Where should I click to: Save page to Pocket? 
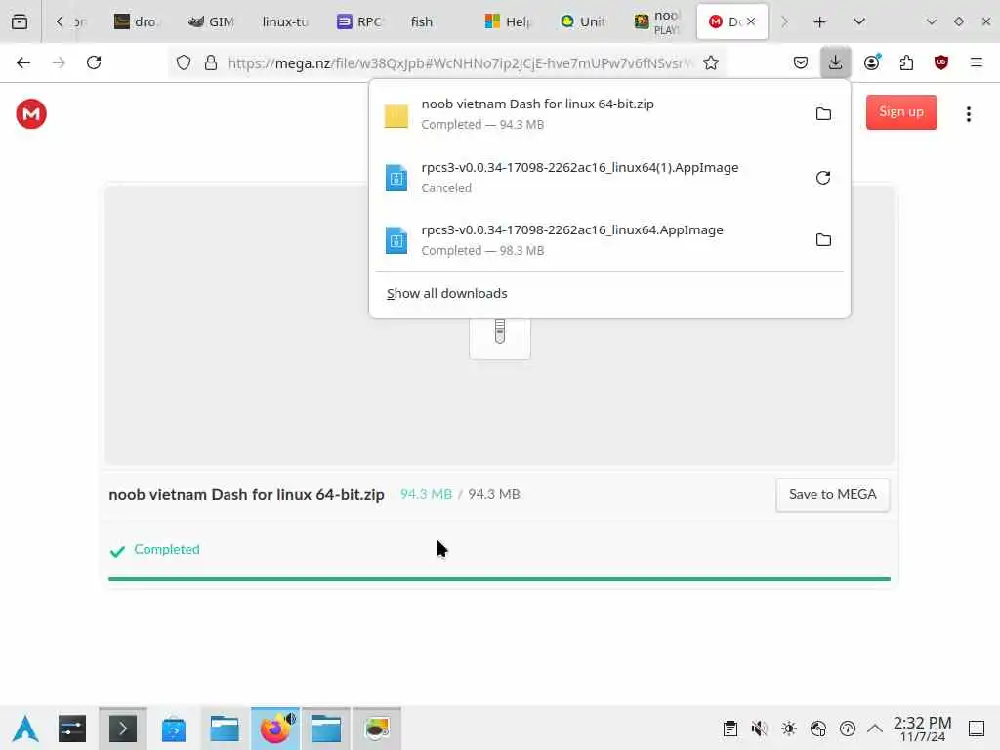coord(801,62)
